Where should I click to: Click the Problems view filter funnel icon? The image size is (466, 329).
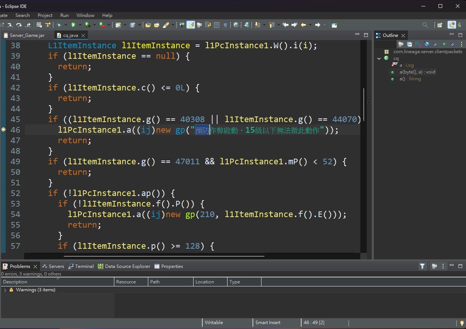422,266
